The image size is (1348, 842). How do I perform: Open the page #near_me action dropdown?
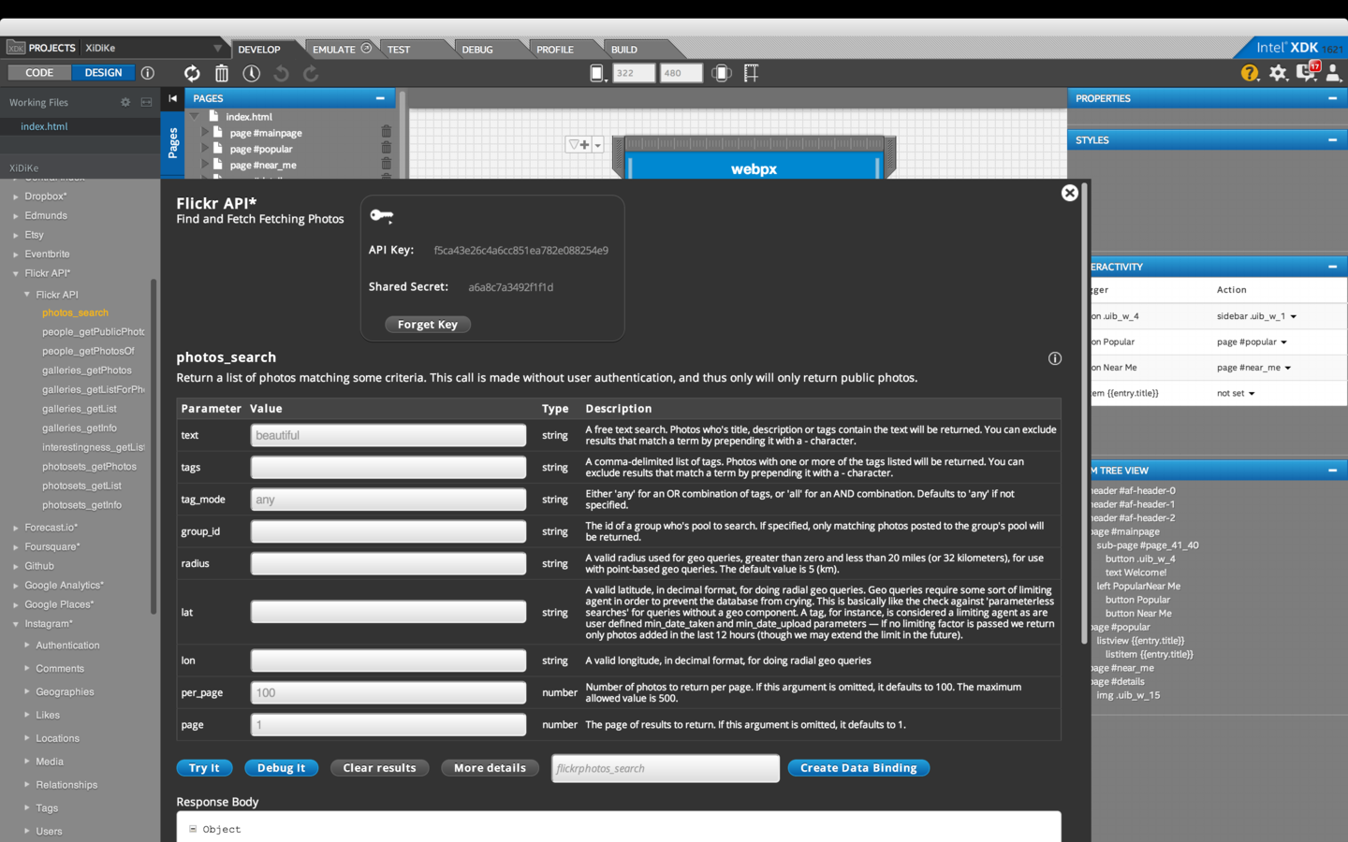(x=1288, y=369)
